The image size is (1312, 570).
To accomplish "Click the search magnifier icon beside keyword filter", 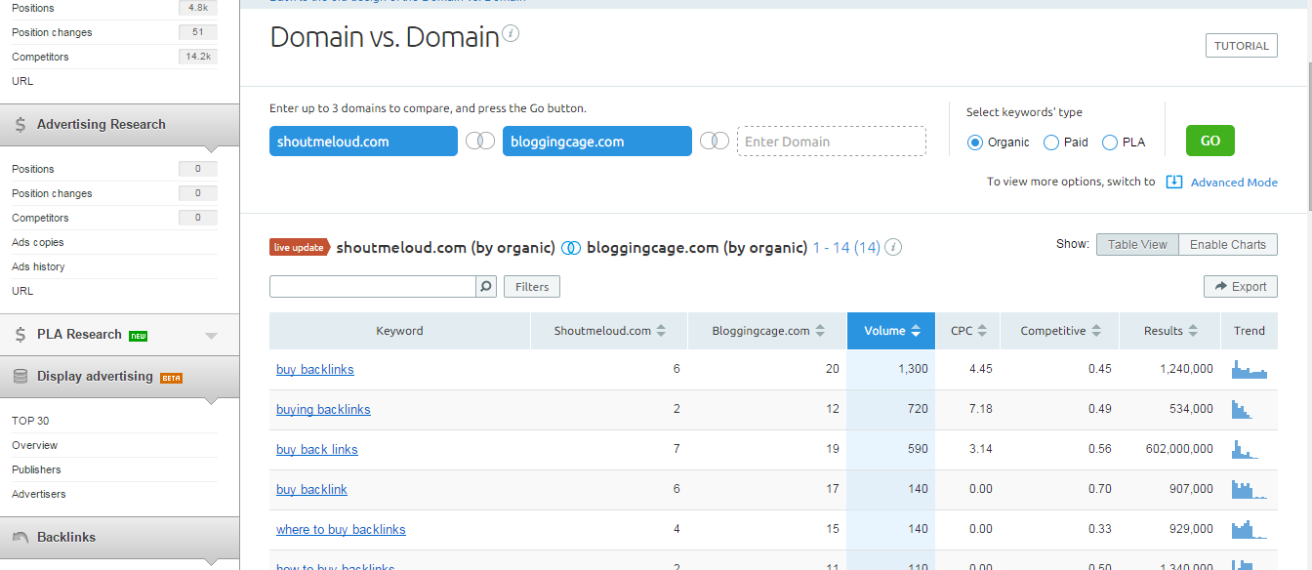I will [486, 287].
